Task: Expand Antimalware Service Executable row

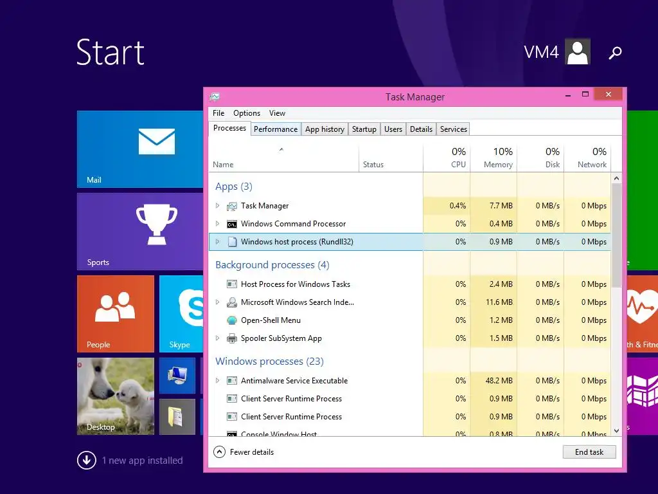Action: coord(217,381)
